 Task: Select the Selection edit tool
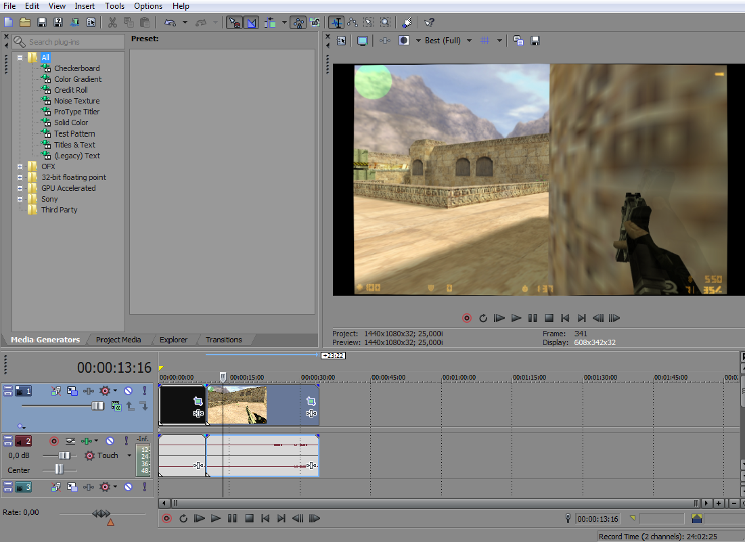(369, 22)
